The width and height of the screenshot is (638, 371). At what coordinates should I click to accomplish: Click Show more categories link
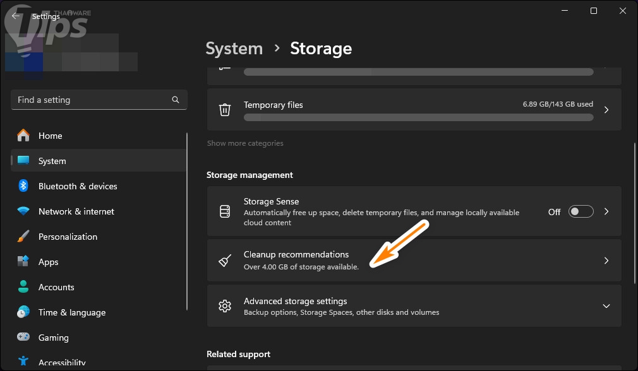(x=245, y=143)
